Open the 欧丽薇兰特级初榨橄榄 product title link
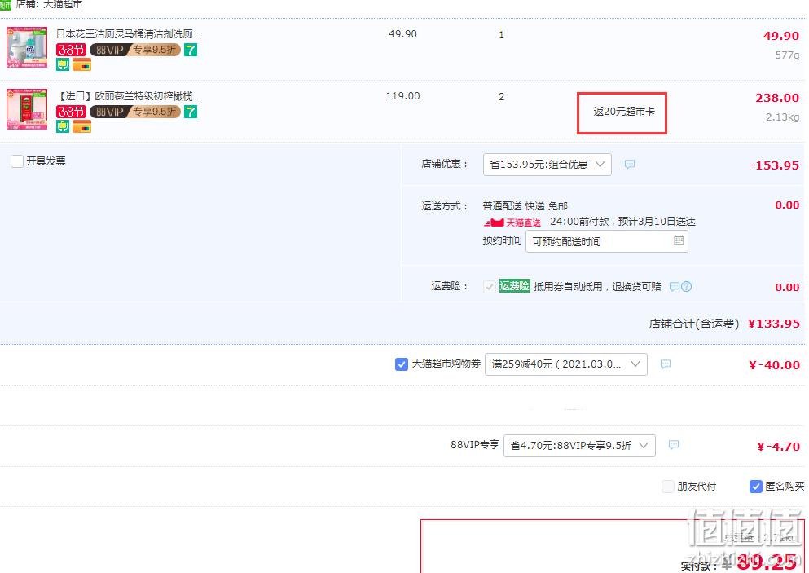809x573 pixels. [128, 96]
